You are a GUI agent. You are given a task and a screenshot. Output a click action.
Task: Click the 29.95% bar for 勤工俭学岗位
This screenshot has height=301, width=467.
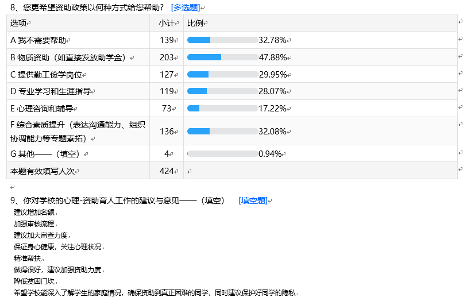click(x=222, y=75)
